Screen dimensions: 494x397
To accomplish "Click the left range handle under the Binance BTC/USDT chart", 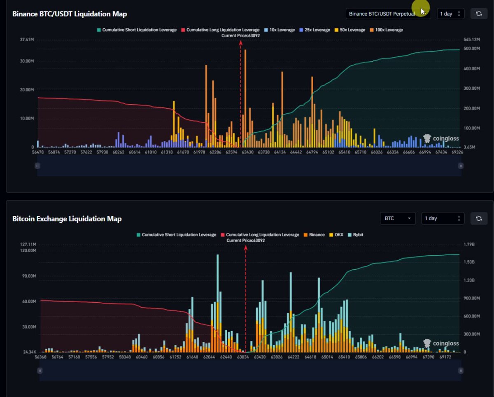I will (37, 166).
